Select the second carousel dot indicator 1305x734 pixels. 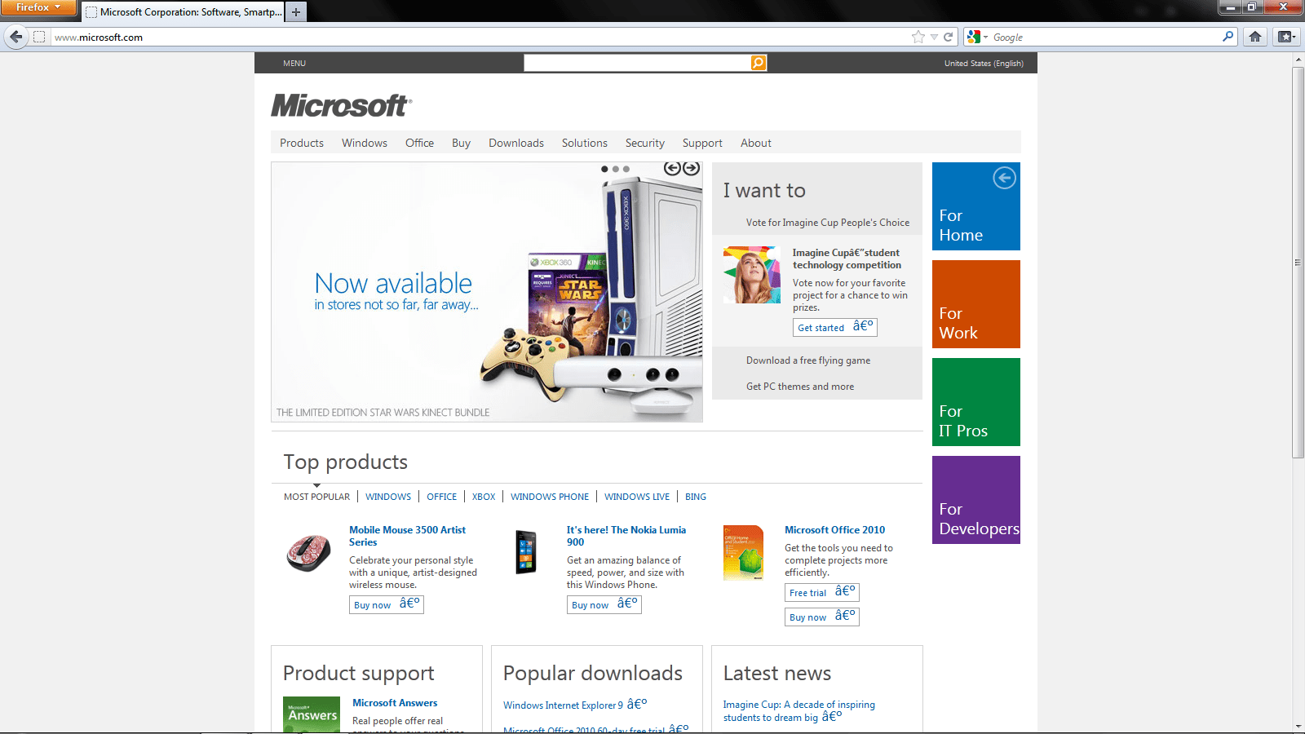(x=615, y=170)
